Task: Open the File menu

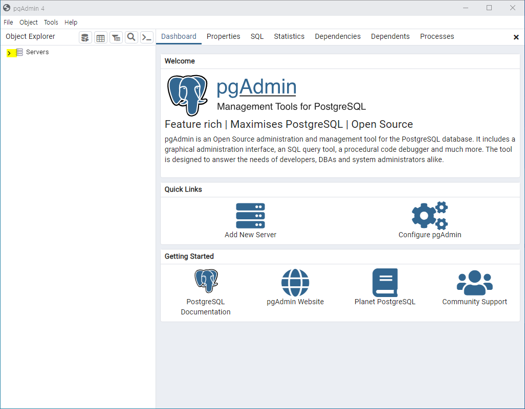Action: coord(8,22)
